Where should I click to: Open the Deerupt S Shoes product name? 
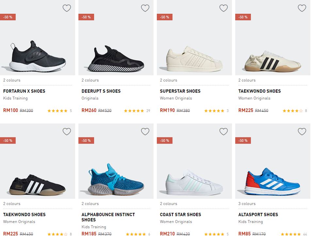tap(101, 91)
